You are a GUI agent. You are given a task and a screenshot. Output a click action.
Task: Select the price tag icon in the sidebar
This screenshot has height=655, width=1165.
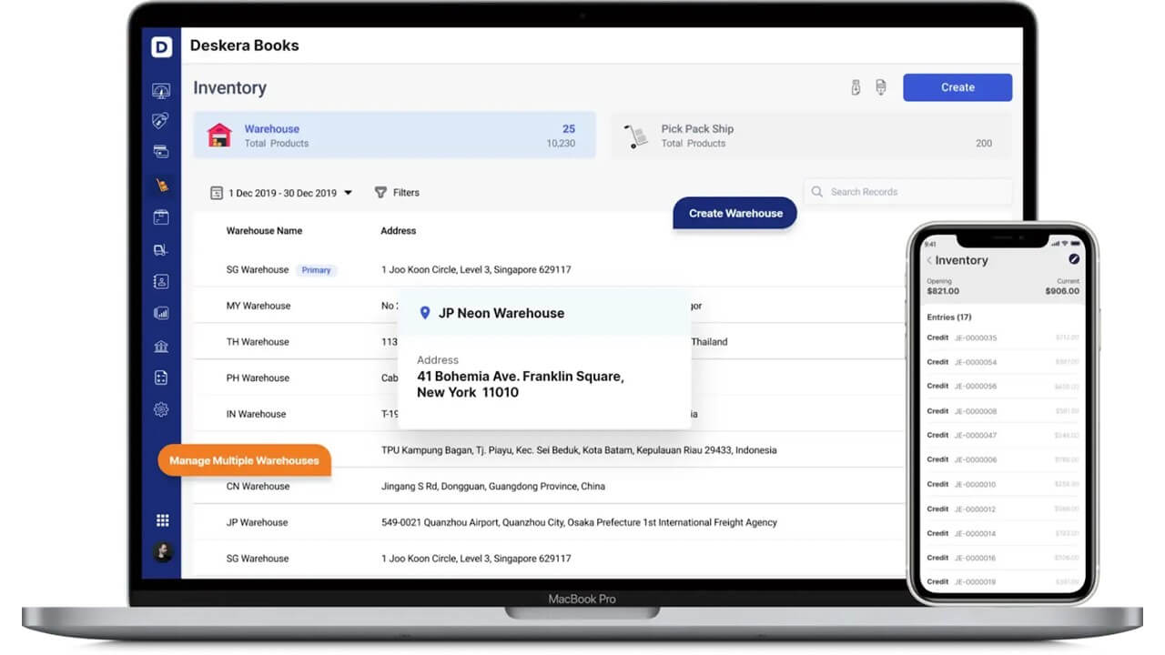tap(161, 121)
